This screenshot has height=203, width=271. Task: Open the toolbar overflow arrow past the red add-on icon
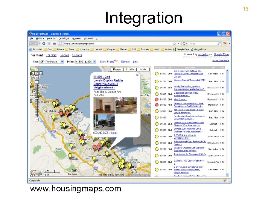pos(230,44)
